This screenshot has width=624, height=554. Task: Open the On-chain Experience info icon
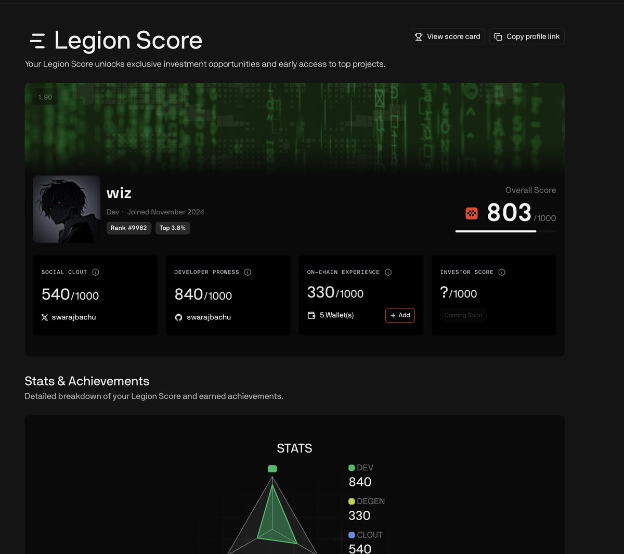click(388, 272)
